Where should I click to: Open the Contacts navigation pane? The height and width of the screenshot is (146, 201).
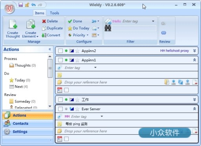(x=28, y=123)
